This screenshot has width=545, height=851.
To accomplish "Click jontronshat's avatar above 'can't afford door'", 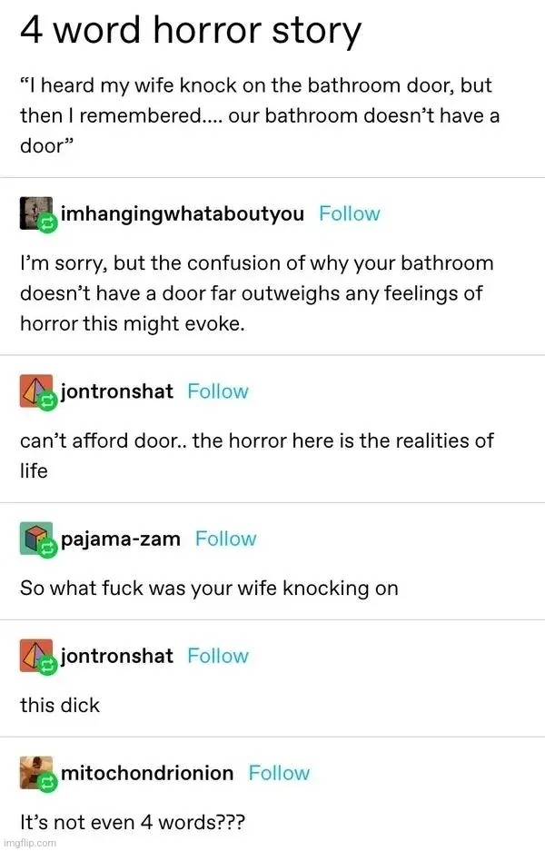I will 36,391.
